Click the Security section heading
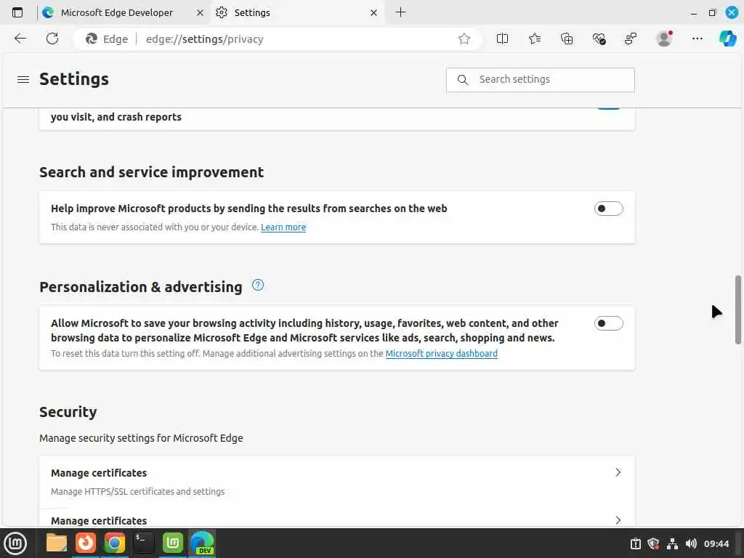Screen dimensions: 744x558 click(68, 412)
